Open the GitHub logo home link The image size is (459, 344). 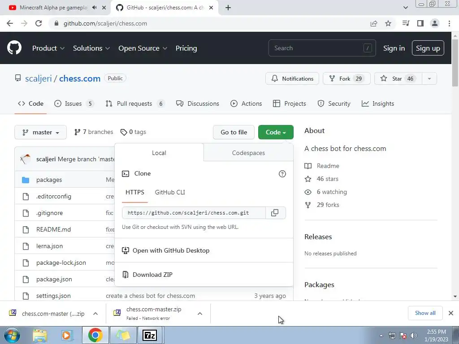14,47
